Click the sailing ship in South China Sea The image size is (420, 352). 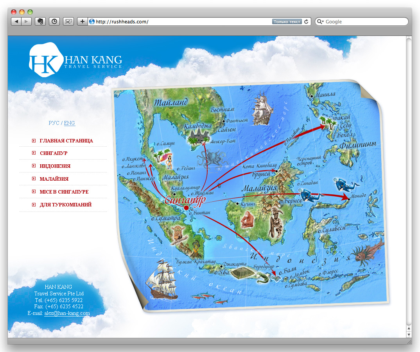[x=262, y=108]
